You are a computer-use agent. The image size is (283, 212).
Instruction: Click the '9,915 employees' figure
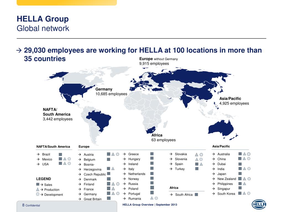[154, 64]
